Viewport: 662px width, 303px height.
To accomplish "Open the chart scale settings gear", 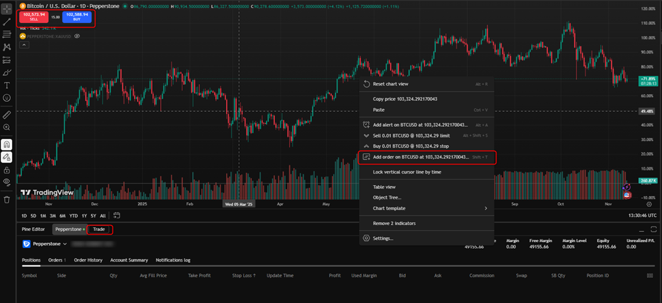I will (x=649, y=204).
